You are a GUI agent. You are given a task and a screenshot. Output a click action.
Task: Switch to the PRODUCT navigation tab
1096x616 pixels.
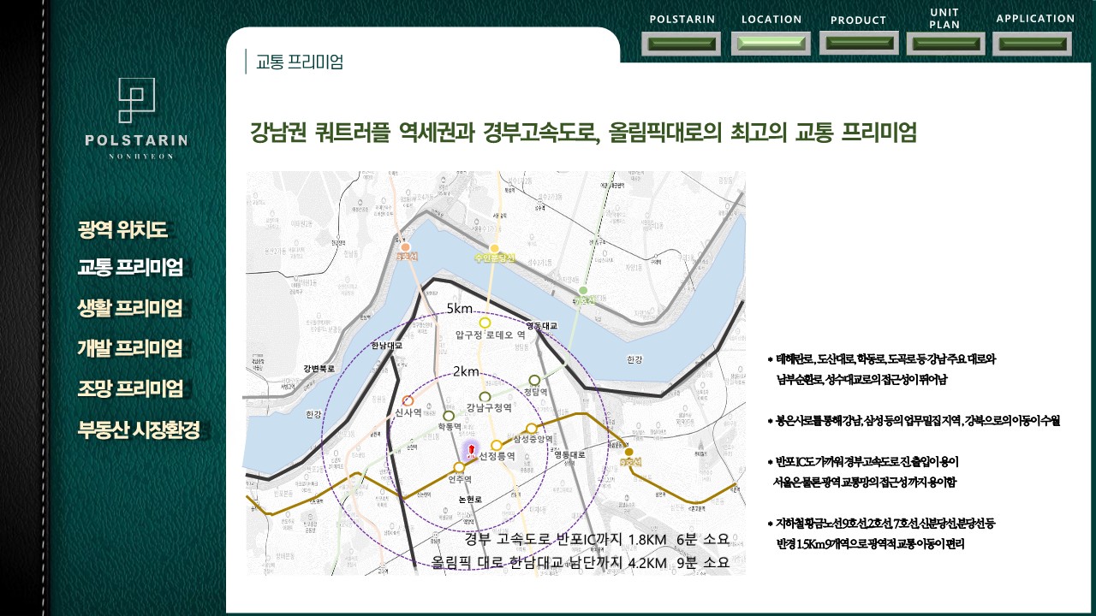pyautogui.click(x=859, y=43)
